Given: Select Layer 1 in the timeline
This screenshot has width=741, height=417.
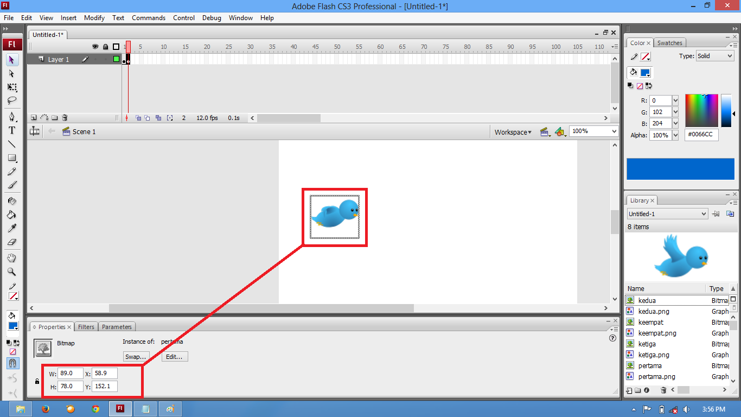Looking at the screenshot, I should (59, 59).
